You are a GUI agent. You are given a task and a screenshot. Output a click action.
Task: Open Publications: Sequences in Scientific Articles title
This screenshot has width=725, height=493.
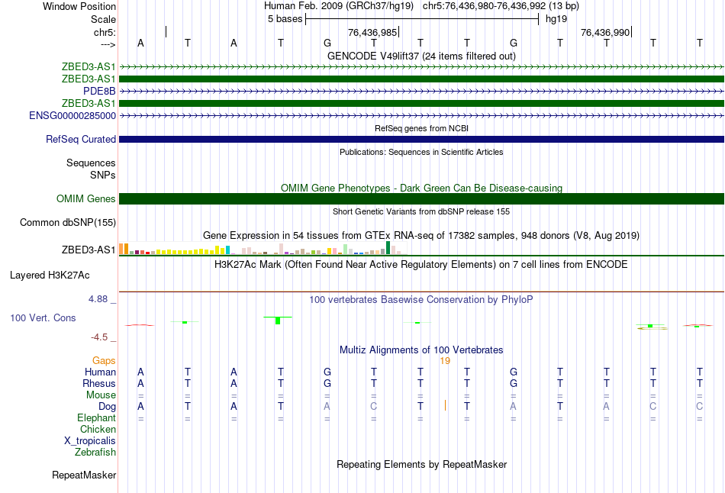click(x=421, y=152)
